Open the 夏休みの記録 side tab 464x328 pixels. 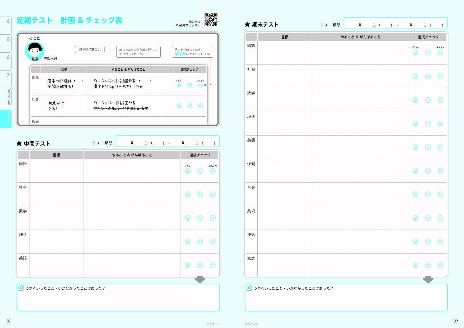(8, 97)
